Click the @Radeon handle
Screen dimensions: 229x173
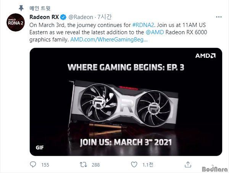coord(81,17)
